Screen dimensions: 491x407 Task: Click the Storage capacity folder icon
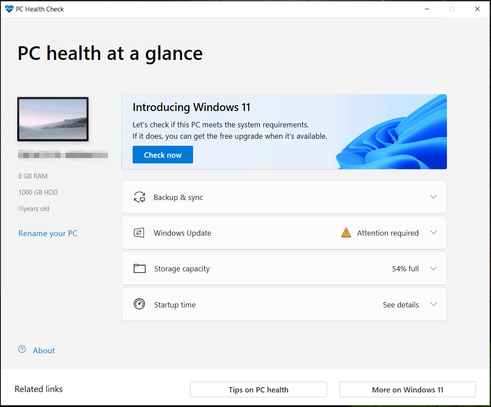point(139,268)
